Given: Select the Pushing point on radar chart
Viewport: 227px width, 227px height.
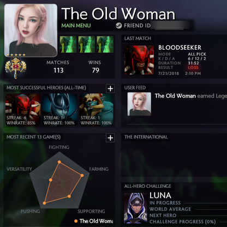Looking at the screenshot, I should (x=44, y=203).
